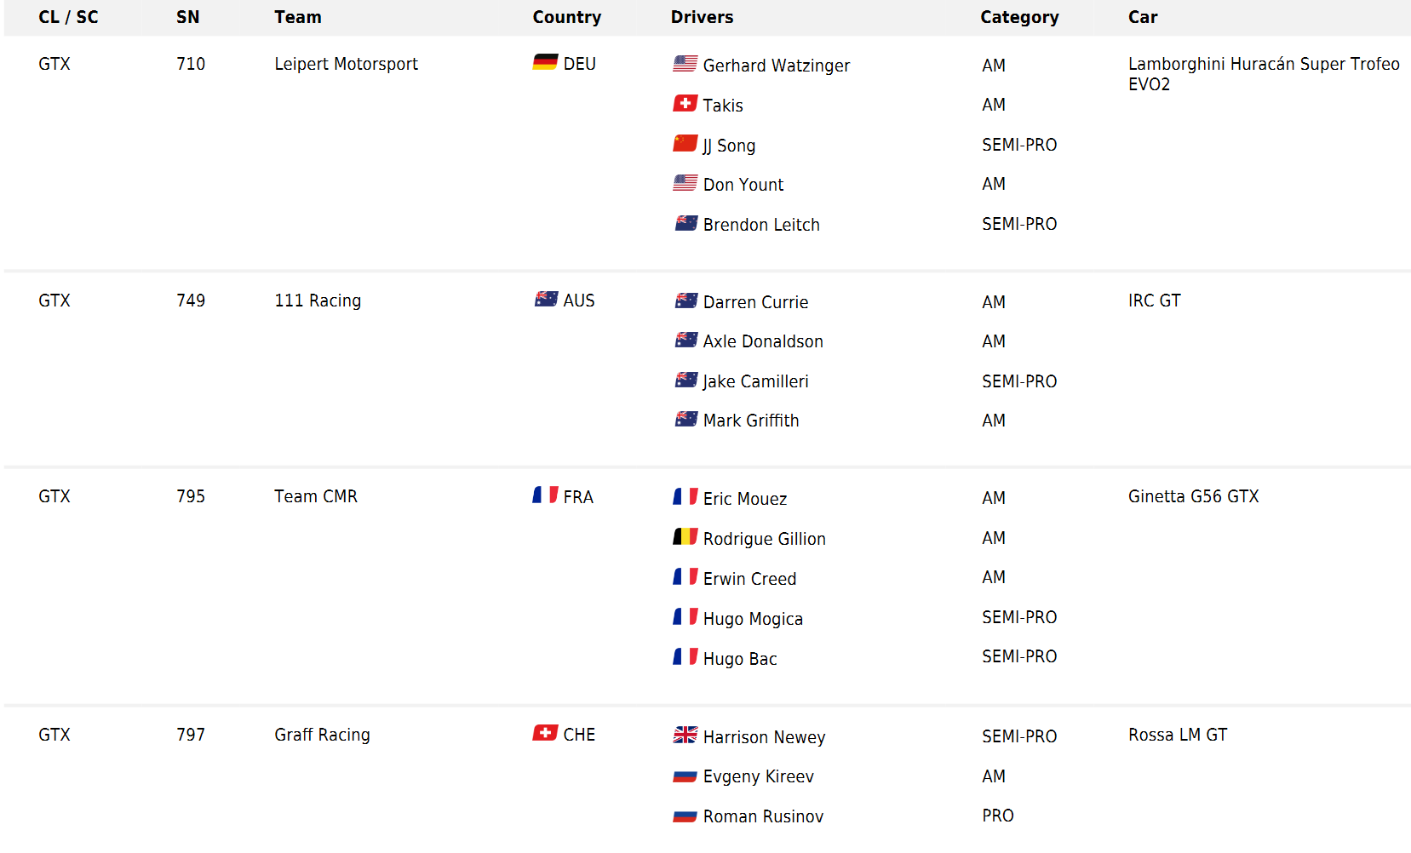Click the US flag beside Don Yount
Viewport: 1411px width, 853px height.
(x=685, y=183)
